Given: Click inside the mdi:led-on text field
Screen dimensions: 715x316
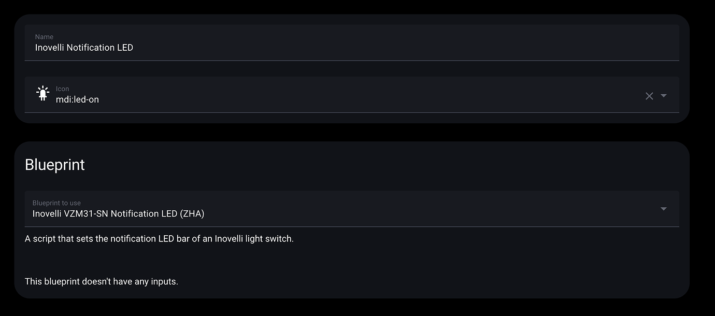Looking at the screenshot, I should point(207,99).
